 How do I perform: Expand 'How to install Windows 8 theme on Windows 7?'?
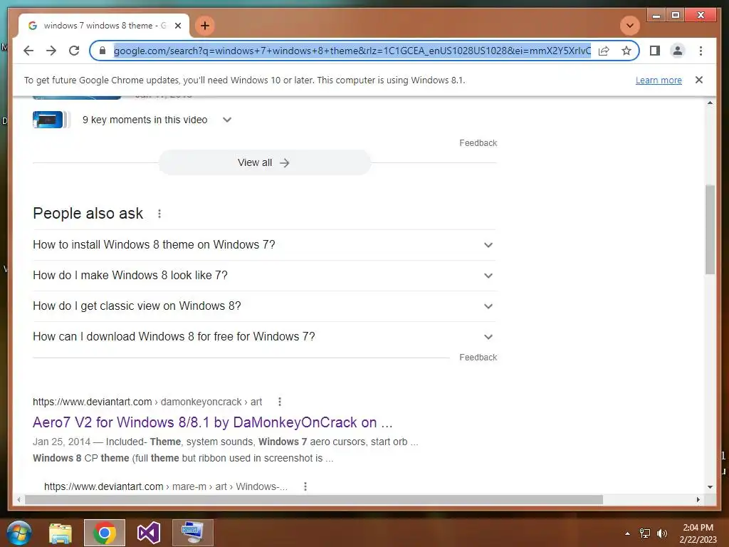pos(265,245)
